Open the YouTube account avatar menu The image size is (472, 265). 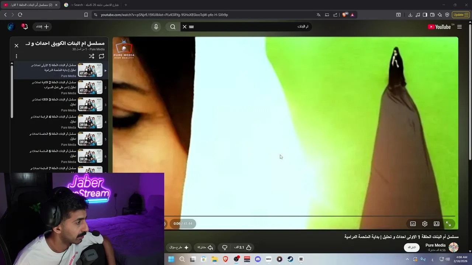(x=11, y=26)
